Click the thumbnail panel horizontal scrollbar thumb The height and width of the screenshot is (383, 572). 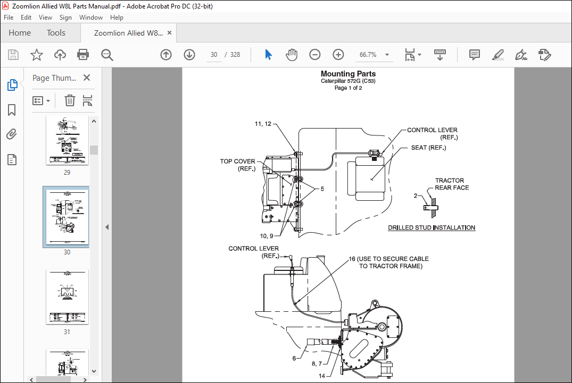coord(53,380)
